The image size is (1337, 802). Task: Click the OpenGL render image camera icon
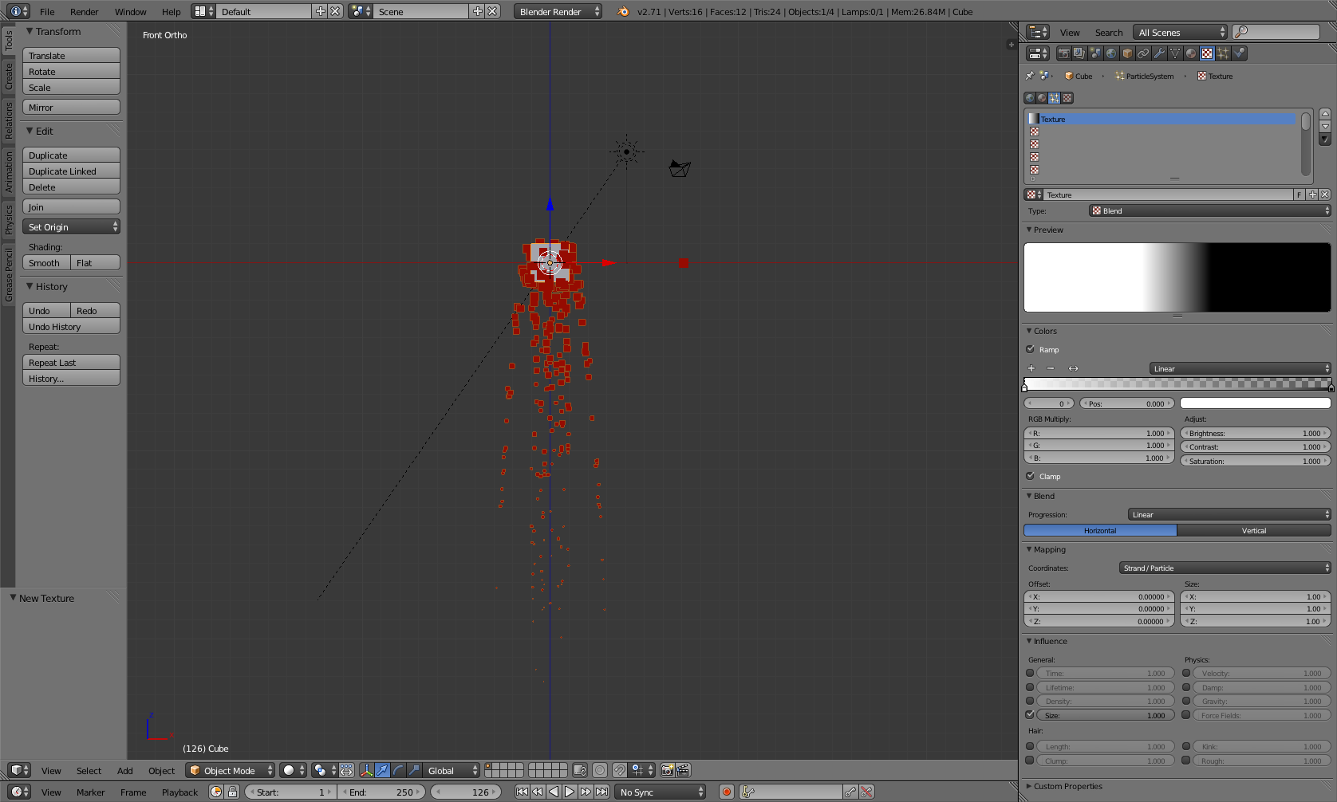(x=668, y=770)
